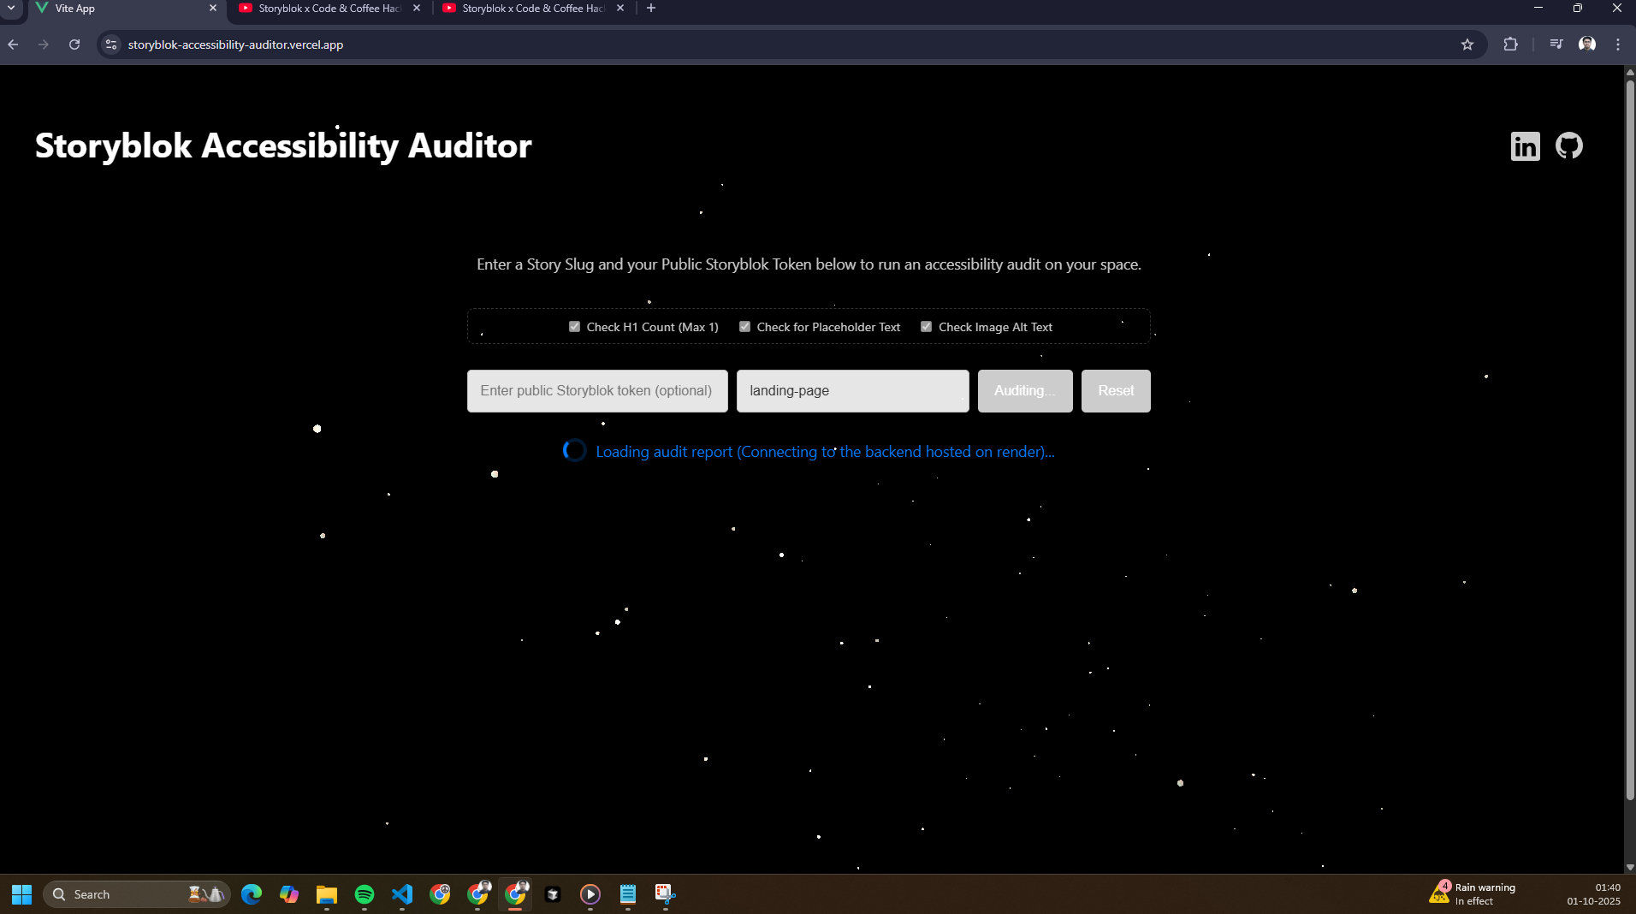
Task: Go forward in browser history
Action: [x=44, y=45]
